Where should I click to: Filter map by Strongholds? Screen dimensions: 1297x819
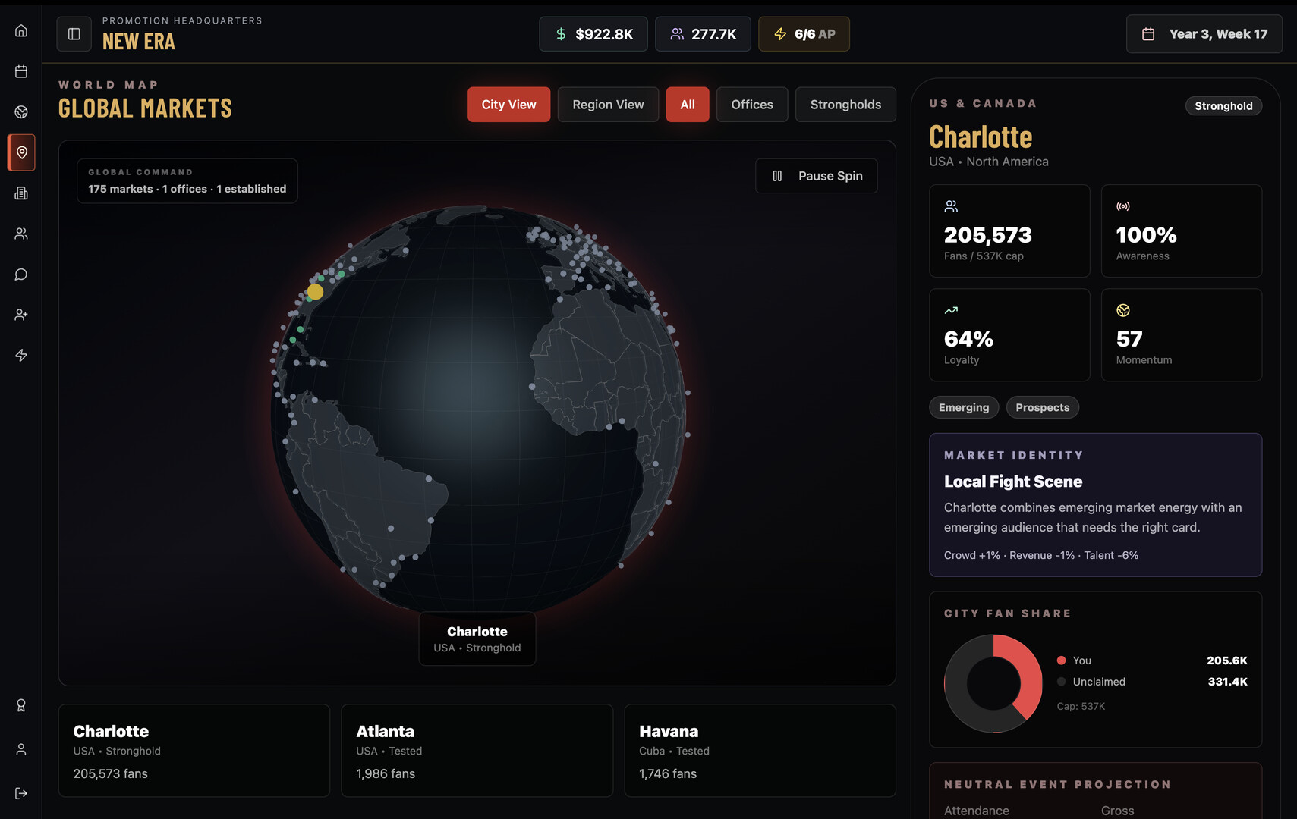pyautogui.click(x=845, y=105)
